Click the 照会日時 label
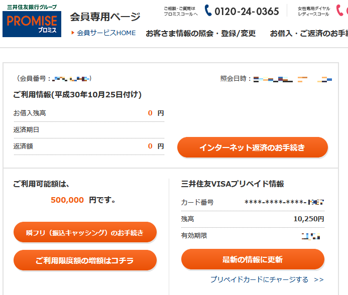Screen dimensions: 348x295 (x=234, y=78)
